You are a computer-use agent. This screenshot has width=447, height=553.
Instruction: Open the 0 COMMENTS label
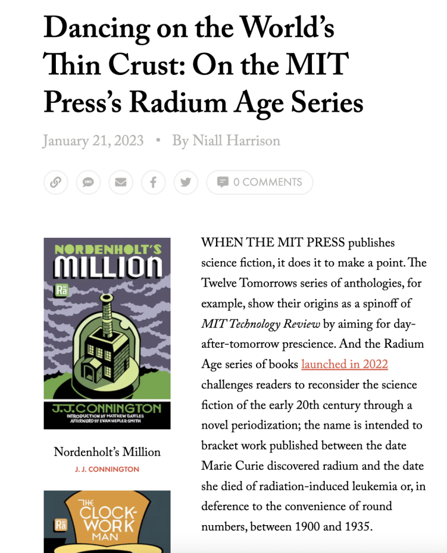click(x=268, y=183)
